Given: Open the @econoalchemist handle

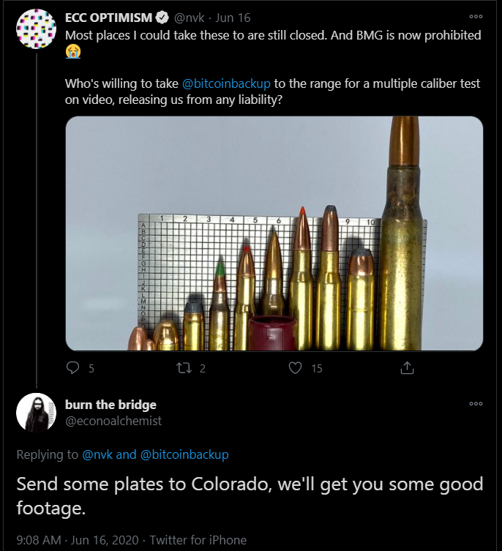Looking at the screenshot, I should [x=113, y=421].
